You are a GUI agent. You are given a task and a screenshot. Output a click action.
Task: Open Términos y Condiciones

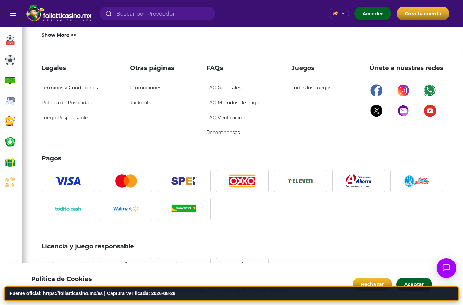pos(70,88)
